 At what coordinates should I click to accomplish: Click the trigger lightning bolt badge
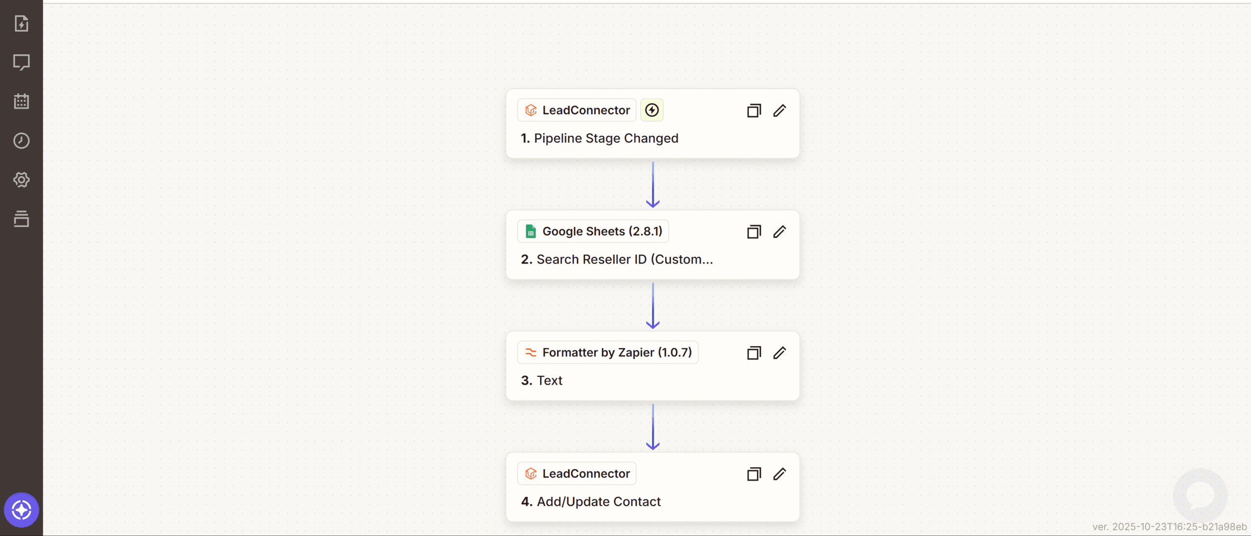pyautogui.click(x=652, y=110)
